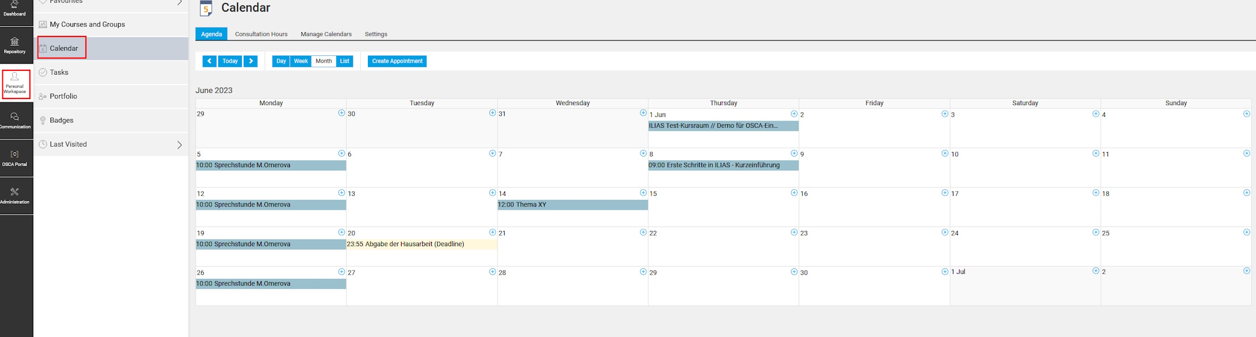Click the Personal Workspace icon
1256x337 pixels.
tap(16, 84)
